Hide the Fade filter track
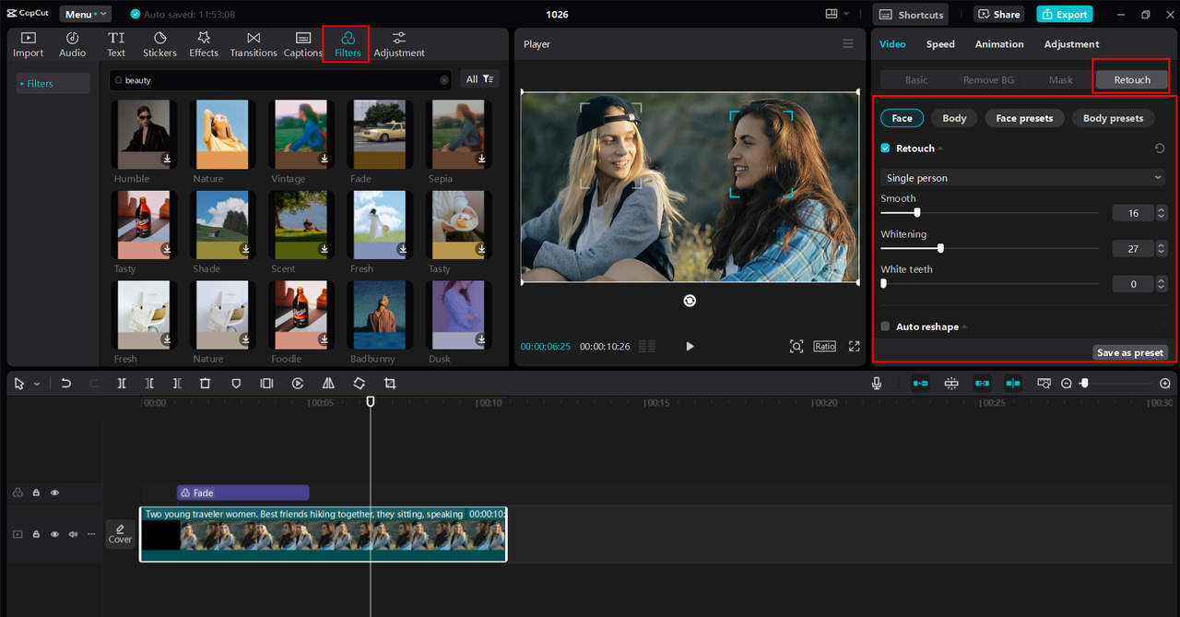Screen dimensions: 1180x617 (x=54, y=492)
